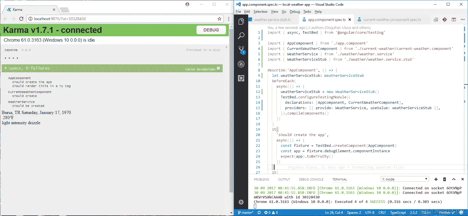The image size is (468, 216).
Task: Go forward in the Chrome window
Action: coord(13,19)
